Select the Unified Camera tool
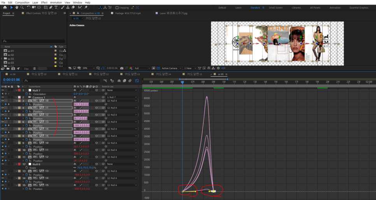This screenshot has width=376, height=200. tap(34, 7)
